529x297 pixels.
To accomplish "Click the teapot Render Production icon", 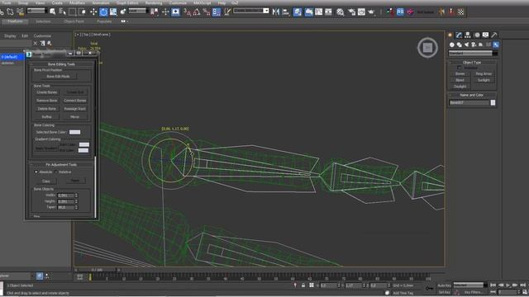I will click(x=371, y=12).
